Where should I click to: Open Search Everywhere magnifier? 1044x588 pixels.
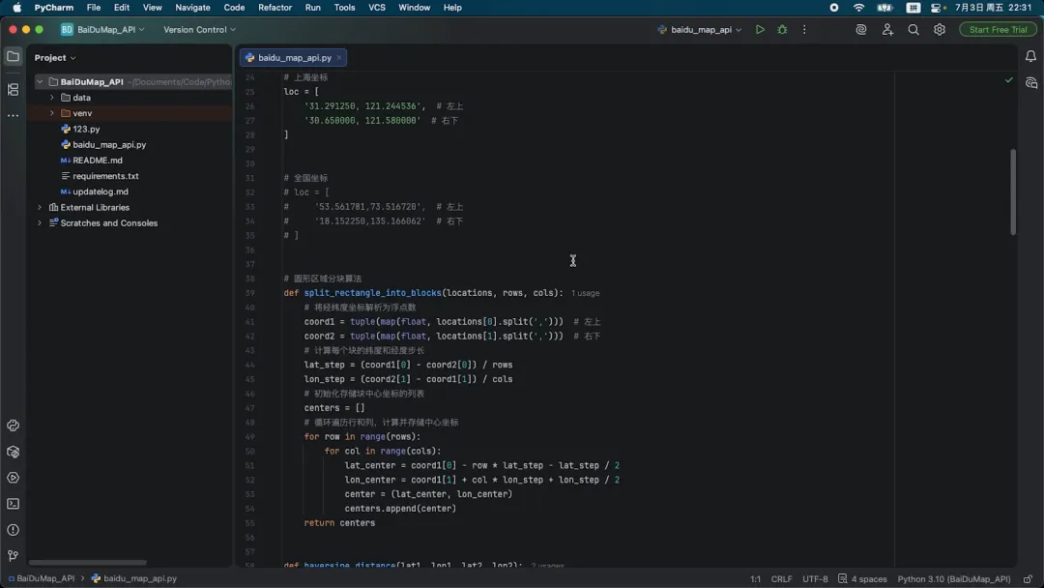(x=913, y=29)
